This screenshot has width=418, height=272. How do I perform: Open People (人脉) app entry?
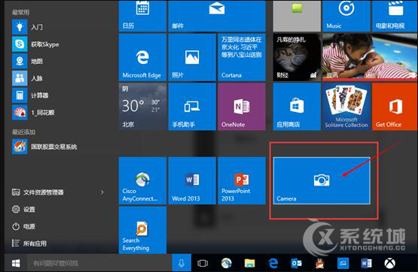(27, 78)
